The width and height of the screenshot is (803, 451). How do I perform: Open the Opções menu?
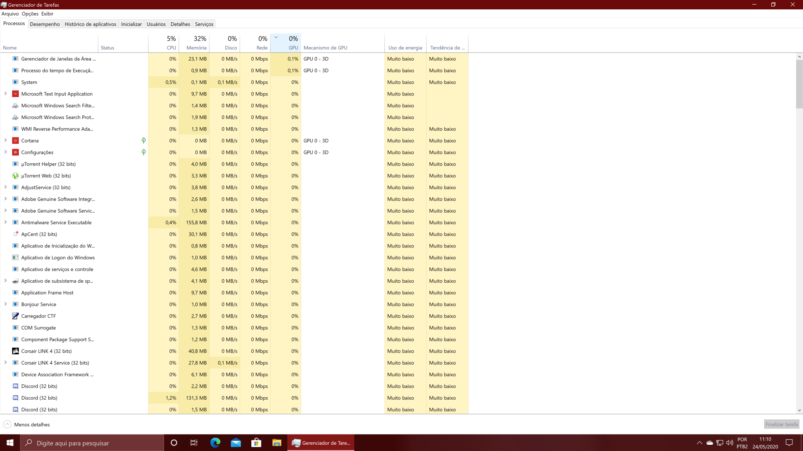[30, 14]
